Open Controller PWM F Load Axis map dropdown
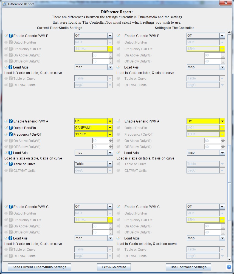234x274 pixels. [206, 67]
